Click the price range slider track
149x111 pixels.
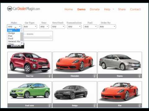37,38
